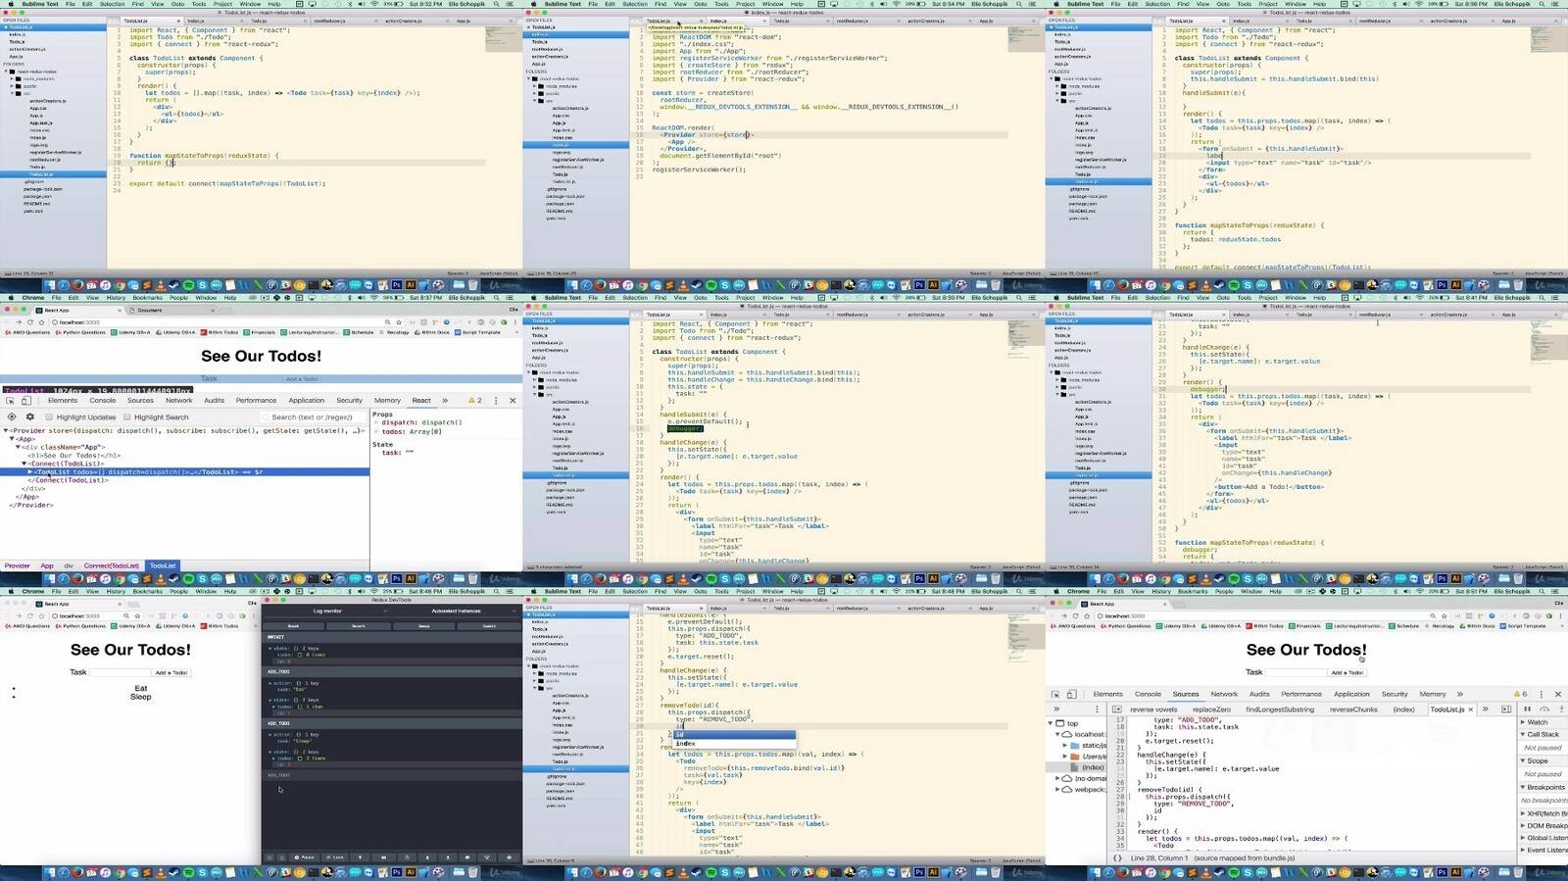Click div breadcrumb in React DevTools footer
This screenshot has height=881, width=1568.
69,565
